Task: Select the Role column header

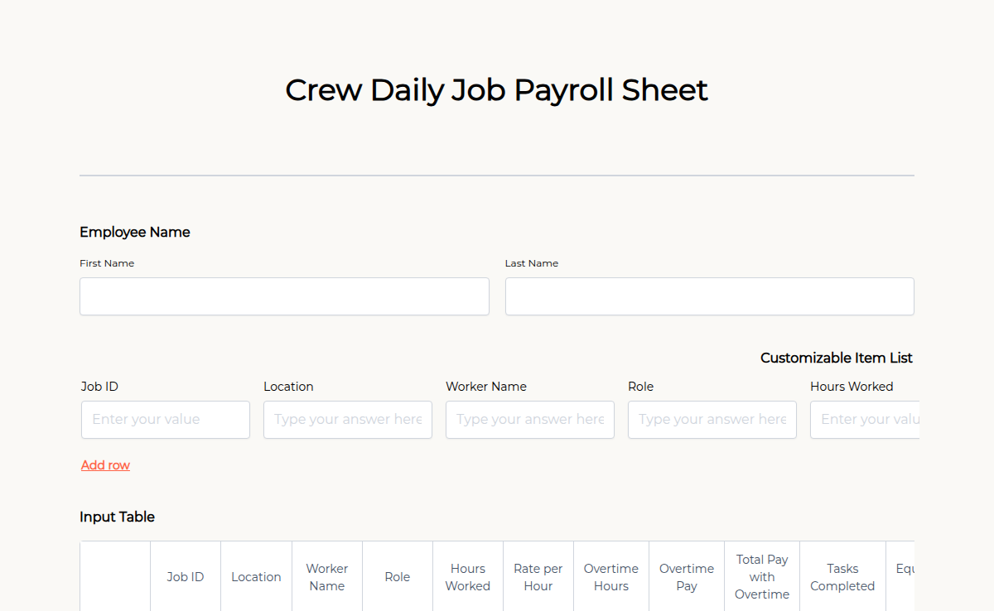Action: pyautogui.click(x=397, y=576)
